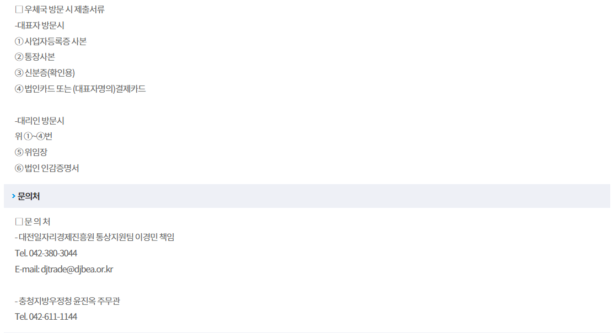This screenshot has height=333, width=613.
Task: Click the 대전일자리경제진흥원 통상지원팀 contact line
Action: pos(95,237)
